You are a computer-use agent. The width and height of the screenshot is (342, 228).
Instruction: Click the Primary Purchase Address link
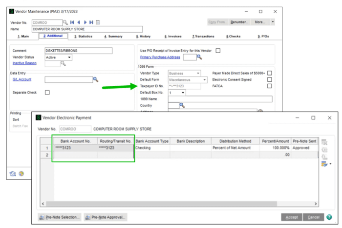tap(160, 57)
